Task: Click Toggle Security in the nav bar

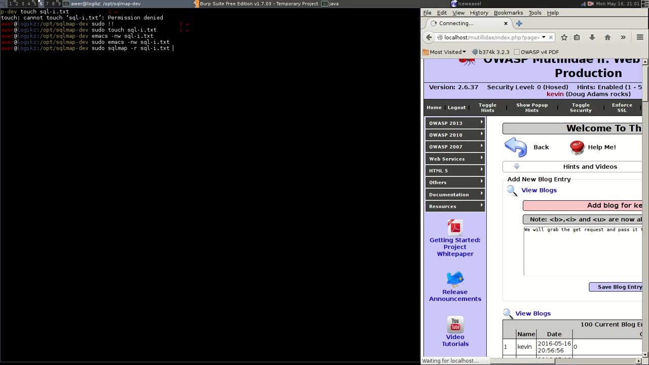Action: 581,107
